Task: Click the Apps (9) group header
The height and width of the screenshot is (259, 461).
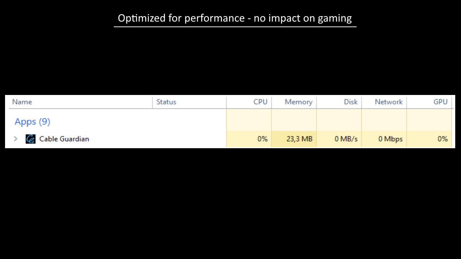Action: pyautogui.click(x=32, y=122)
